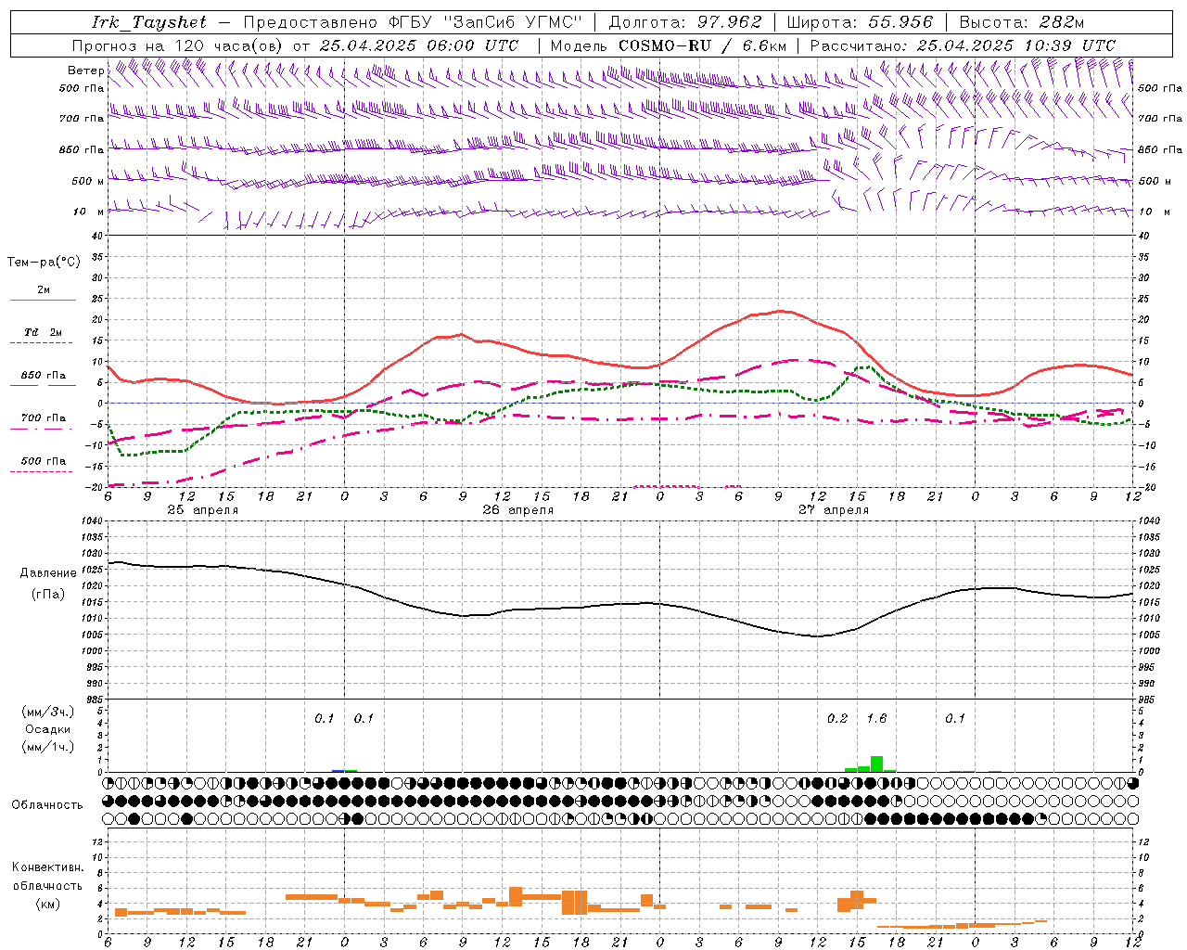
Task: Click the (гПа) unit label under Давление
Action: pyautogui.click(x=48, y=595)
